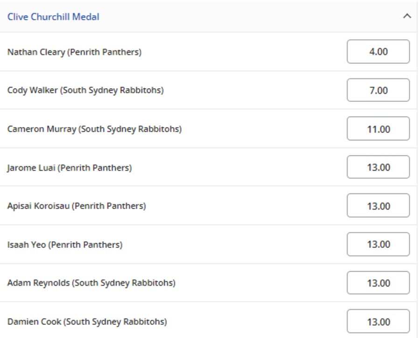The image size is (420, 338).
Task: Click Jarome Luai (Penrith Panthers) name
Action: (x=70, y=168)
